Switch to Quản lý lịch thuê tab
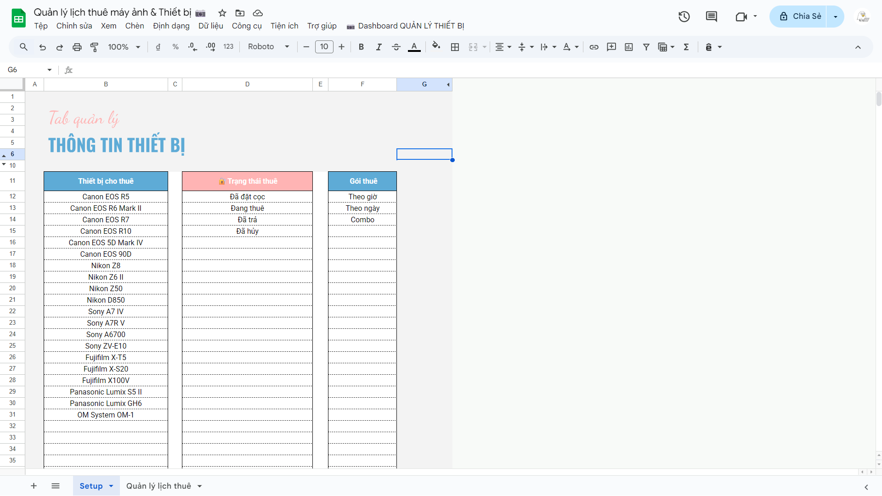Image resolution: width=882 pixels, height=496 pixels. click(158, 486)
